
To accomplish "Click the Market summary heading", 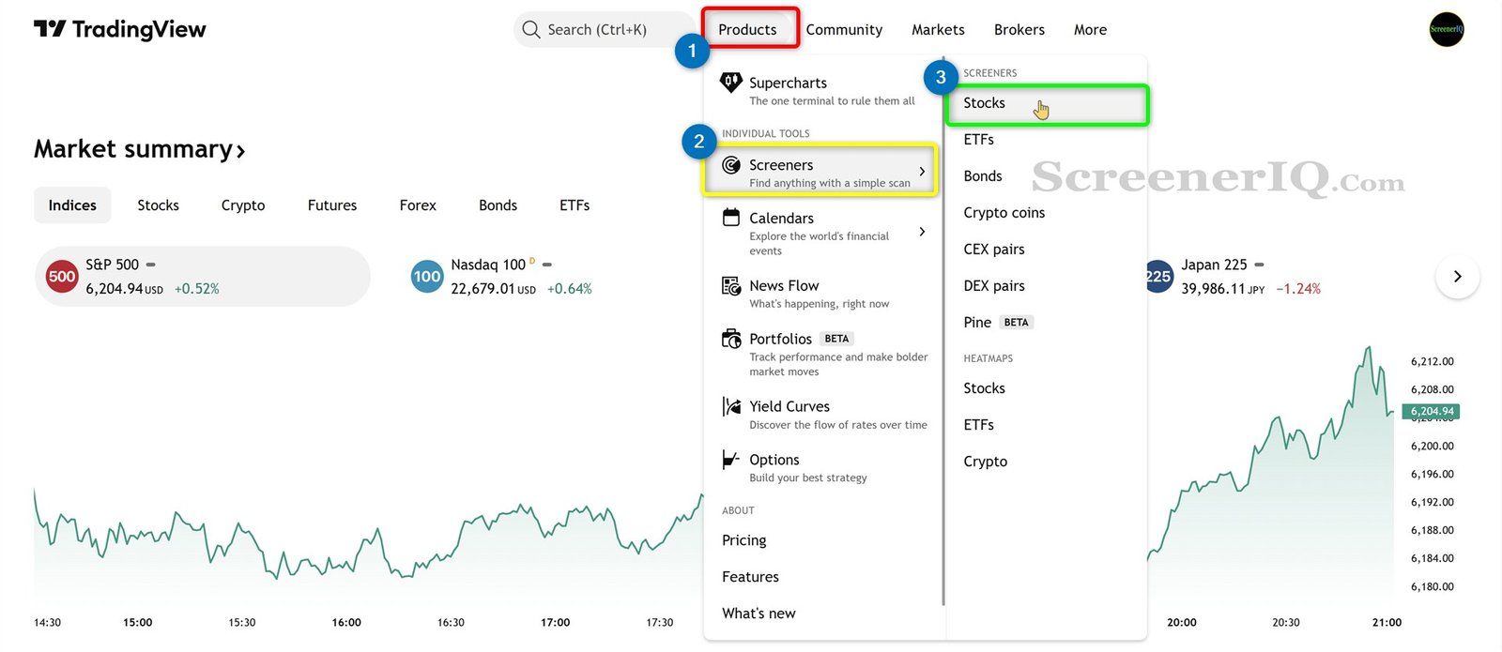I will click(133, 149).
